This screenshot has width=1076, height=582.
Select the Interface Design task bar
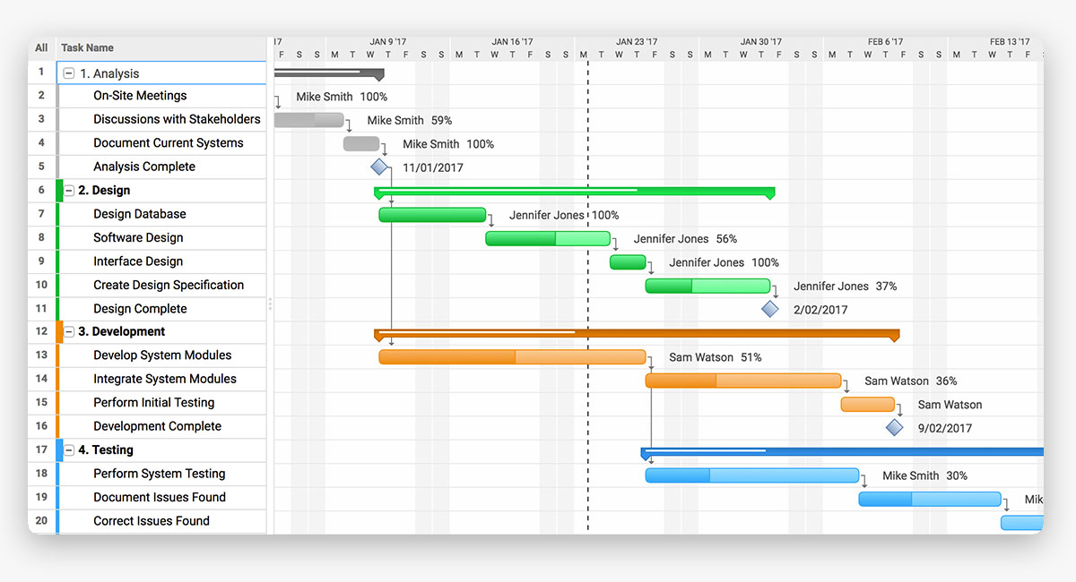tap(628, 262)
